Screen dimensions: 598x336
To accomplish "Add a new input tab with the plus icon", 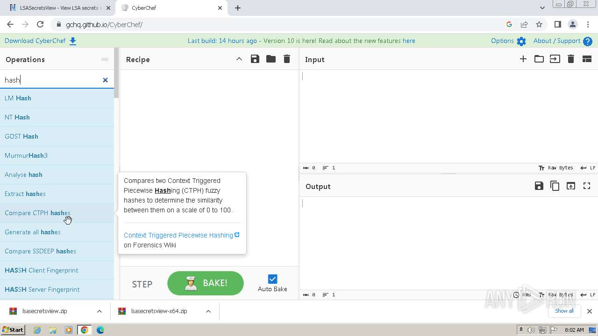I will (x=523, y=59).
